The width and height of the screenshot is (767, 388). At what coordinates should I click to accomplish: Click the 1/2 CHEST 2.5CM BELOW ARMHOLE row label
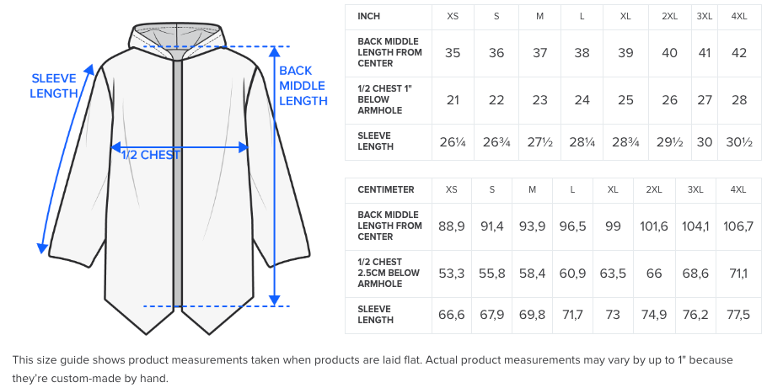click(x=389, y=274)
